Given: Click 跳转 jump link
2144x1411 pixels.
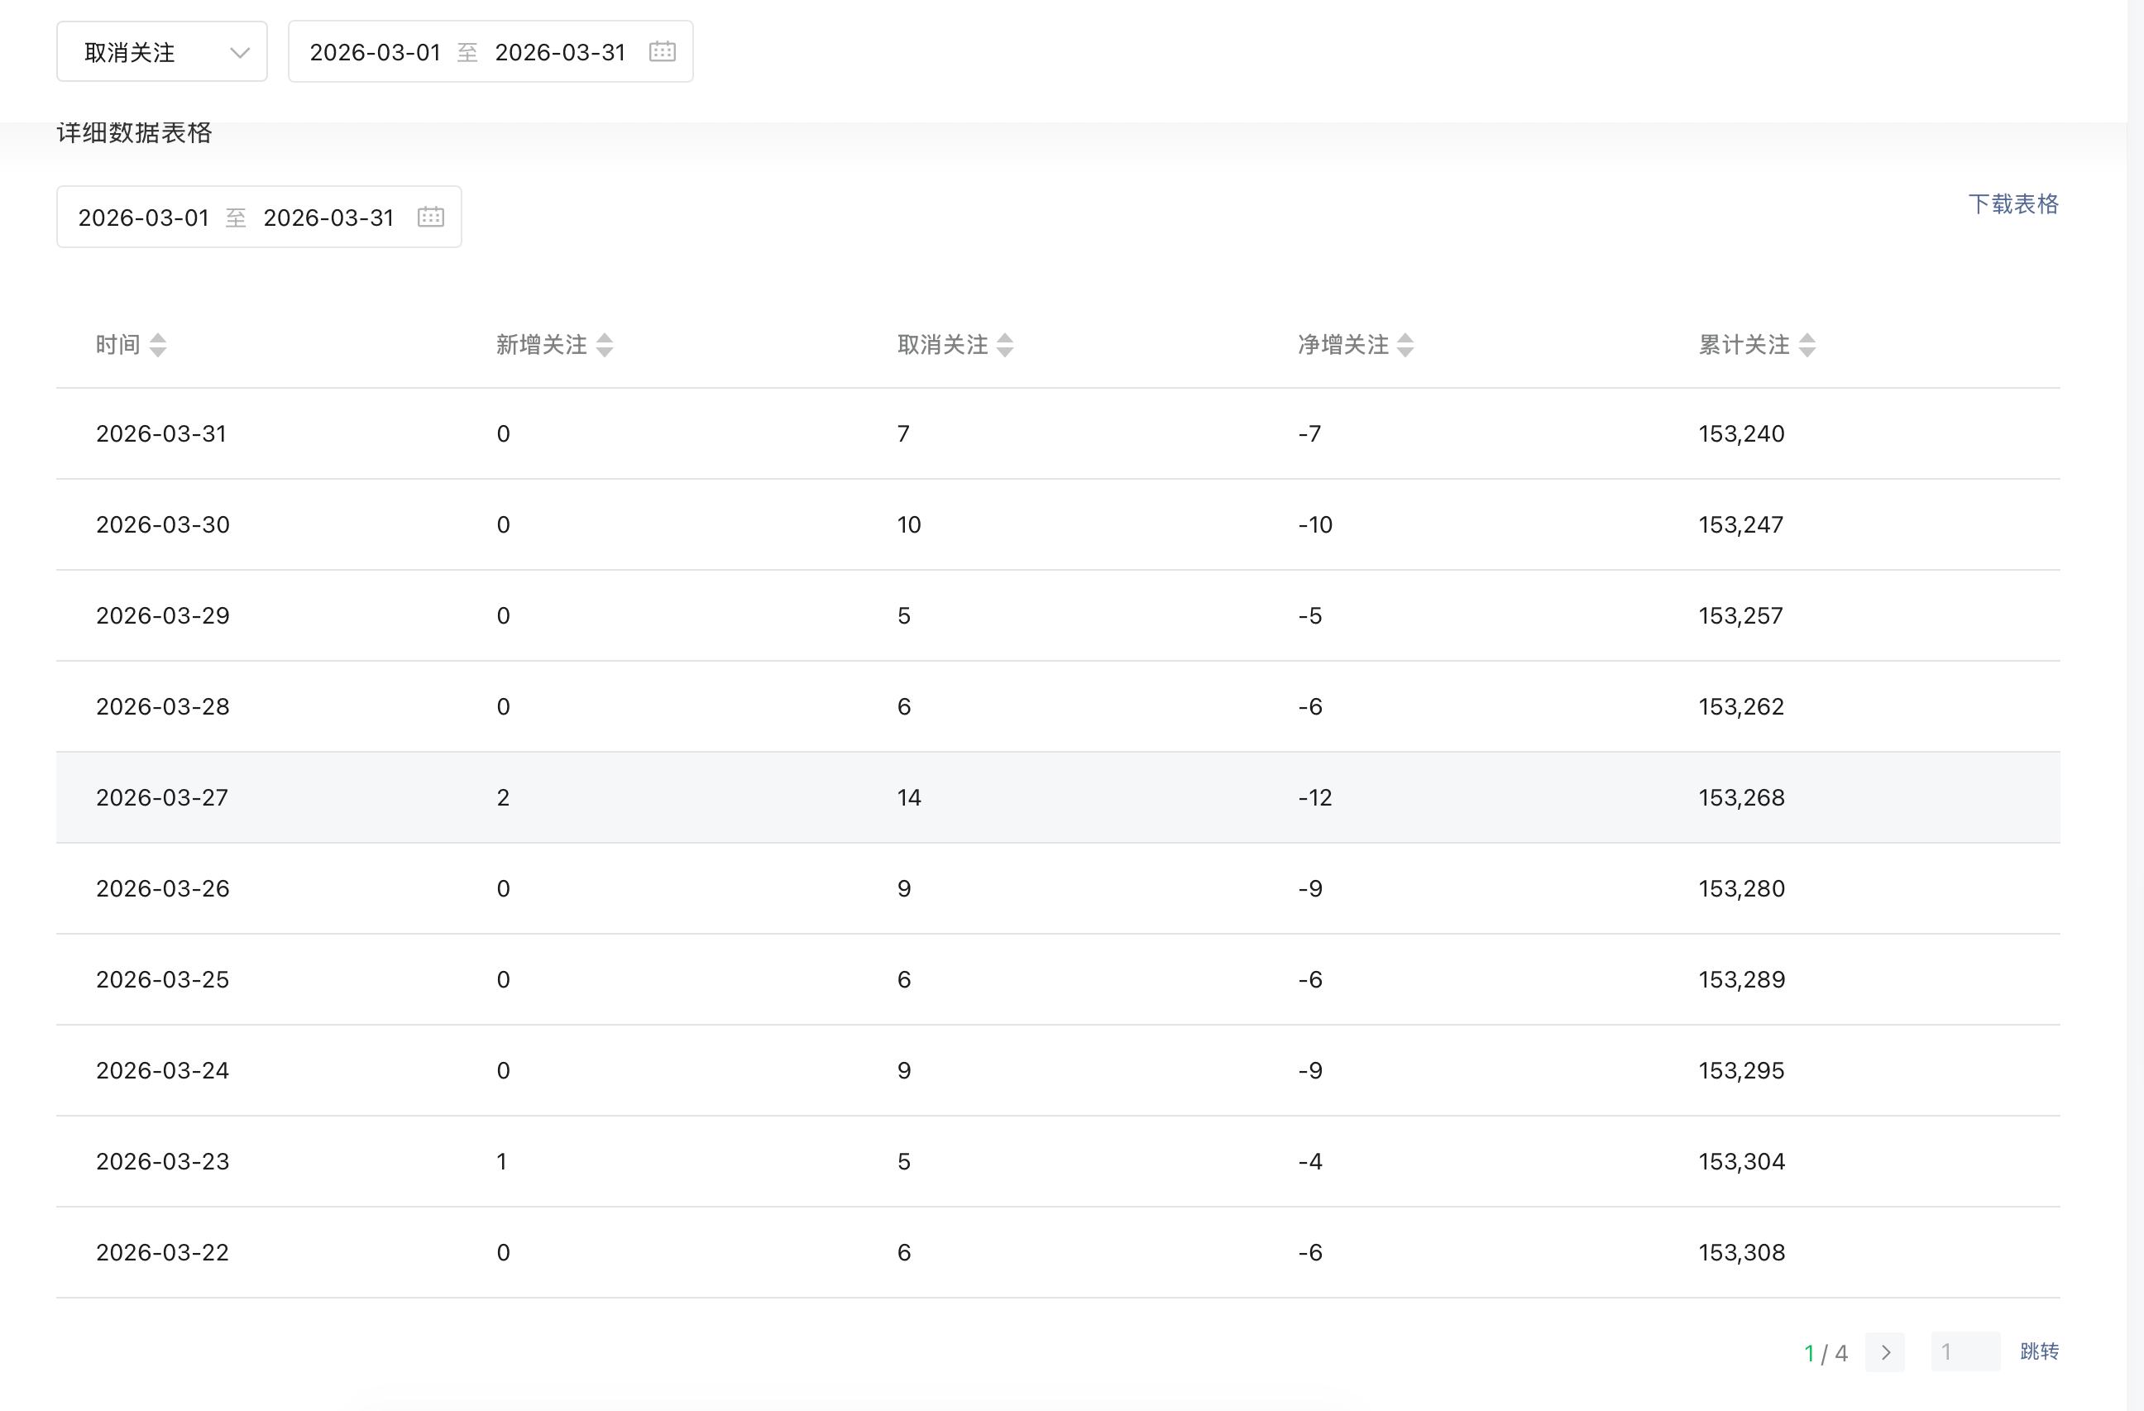Looking at the screenshot, I should (x=2039, y=1351).
